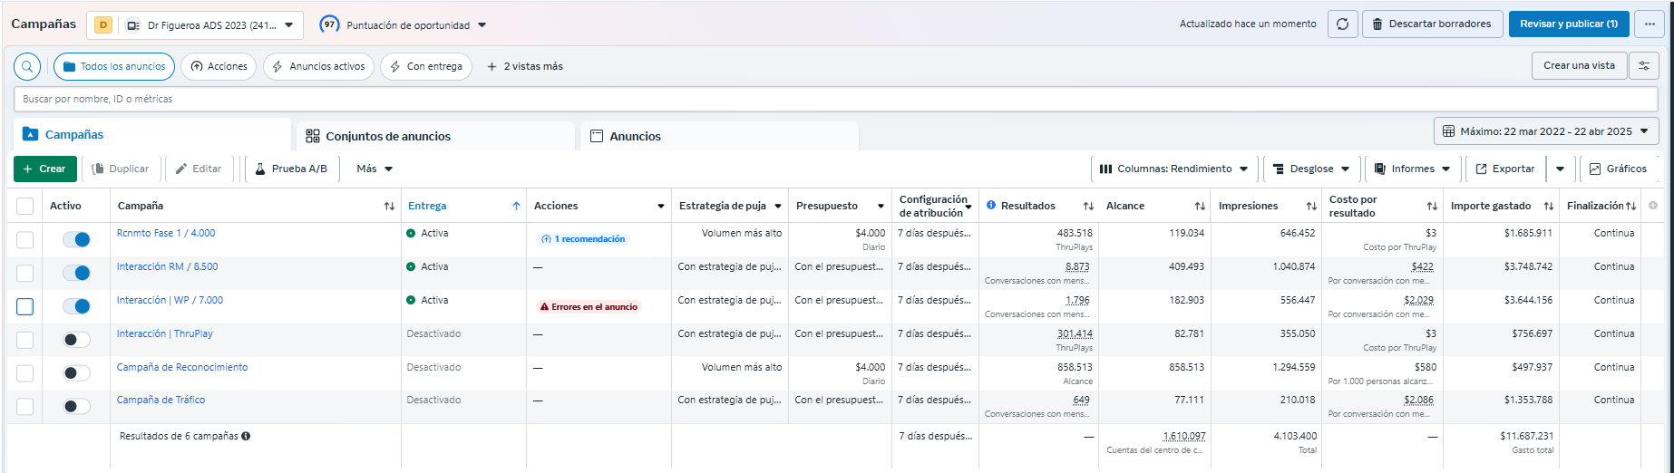Expand Puntuación de oportunidad dropdown
Image resolution: width=1674 pixels, height=473 pixels.
482,25
